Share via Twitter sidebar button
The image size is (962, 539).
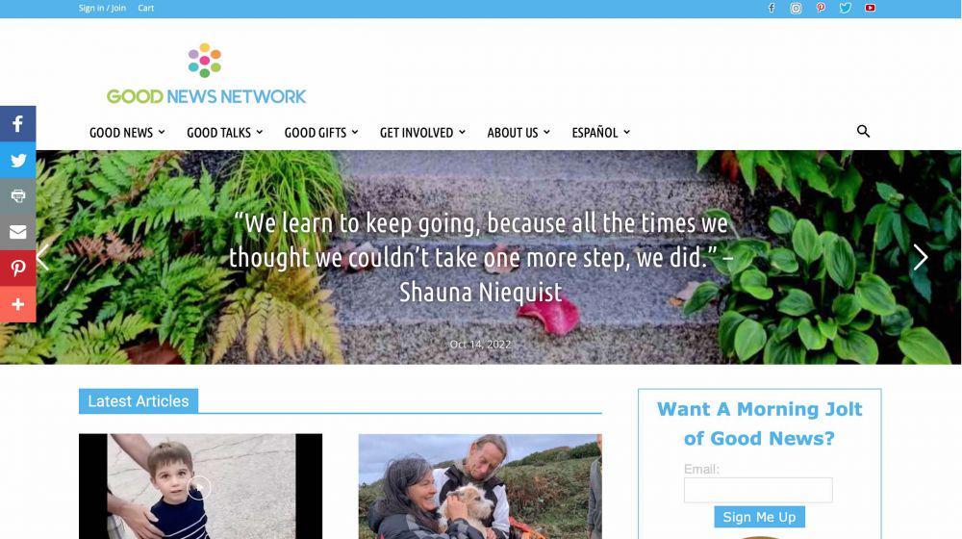coord(17,160)
